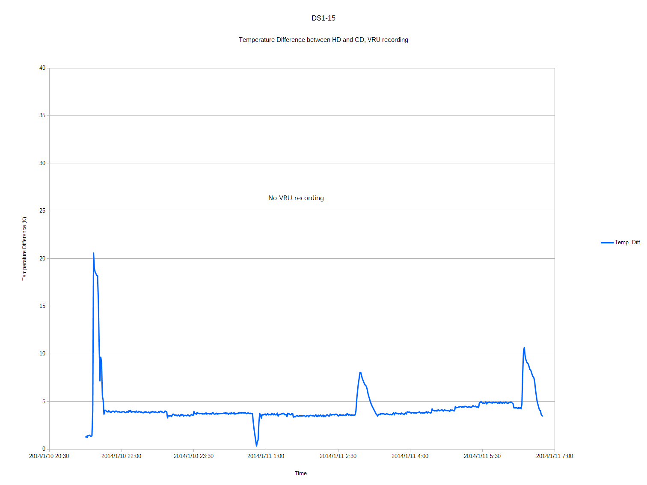
Task: Select the subtitle about HD and CD temperature difference
Action: coord(323,40)
